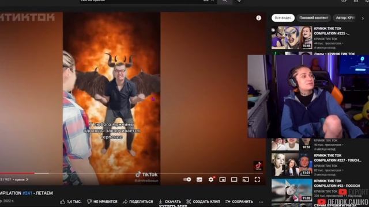Enable theater mode view
The image size is (369, 207).
(x=234, y=179)
